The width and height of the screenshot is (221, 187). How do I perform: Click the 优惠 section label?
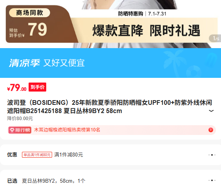point(12,155)
